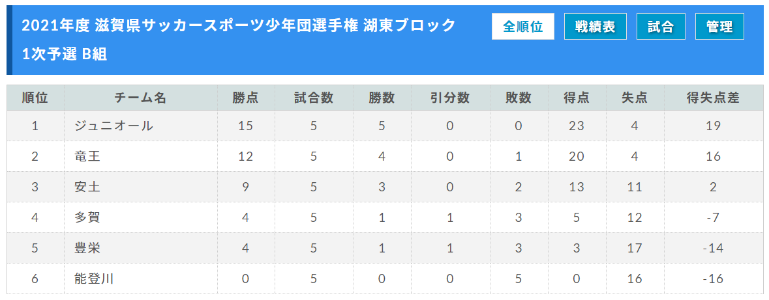Viewport: 769px width, 300px height.
Task: Click the 試合数 column header
Action: [314, 98]
